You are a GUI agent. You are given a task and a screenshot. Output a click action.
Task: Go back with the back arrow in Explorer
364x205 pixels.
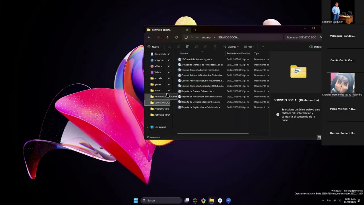[149, 37]
